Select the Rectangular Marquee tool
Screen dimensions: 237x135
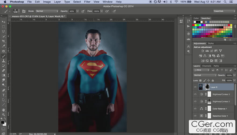[3, 27]
